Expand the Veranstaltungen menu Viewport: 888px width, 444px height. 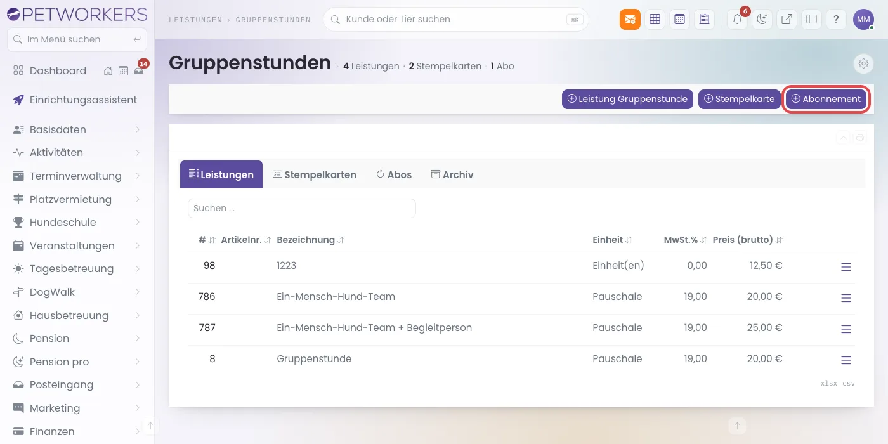[x=77, y=245]
